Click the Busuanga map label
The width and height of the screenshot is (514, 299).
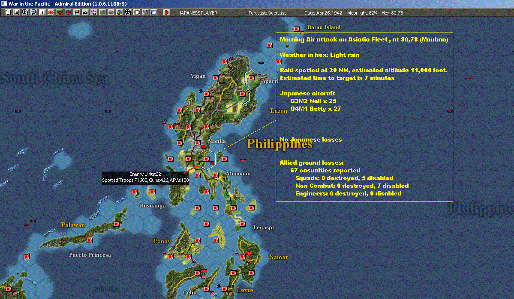pyautogui.click(x=153, y=206)
